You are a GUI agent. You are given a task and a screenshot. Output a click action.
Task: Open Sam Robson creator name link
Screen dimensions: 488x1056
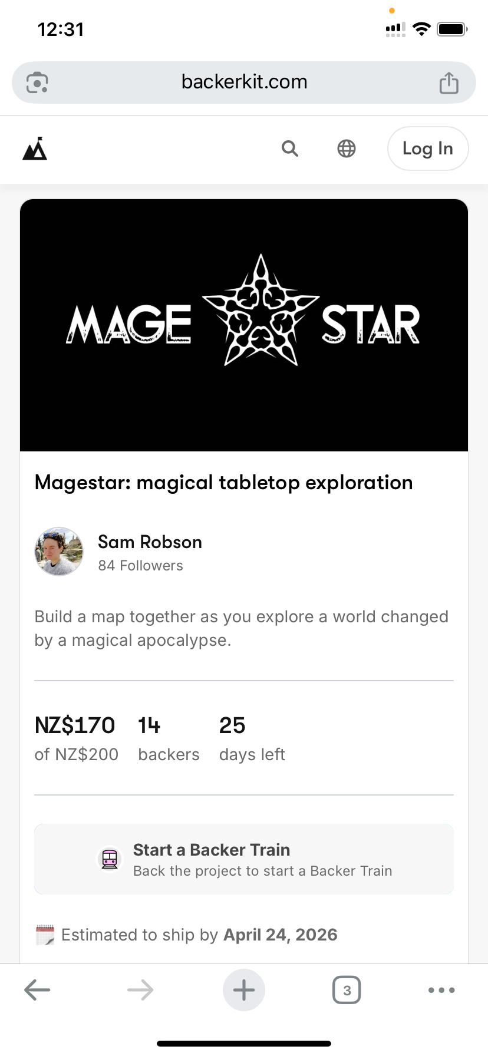150,542
